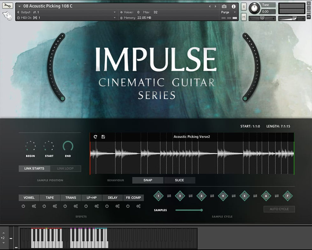Switch behaviour to SLICE
Screen dimensions: 312x250
click(180, 180)
